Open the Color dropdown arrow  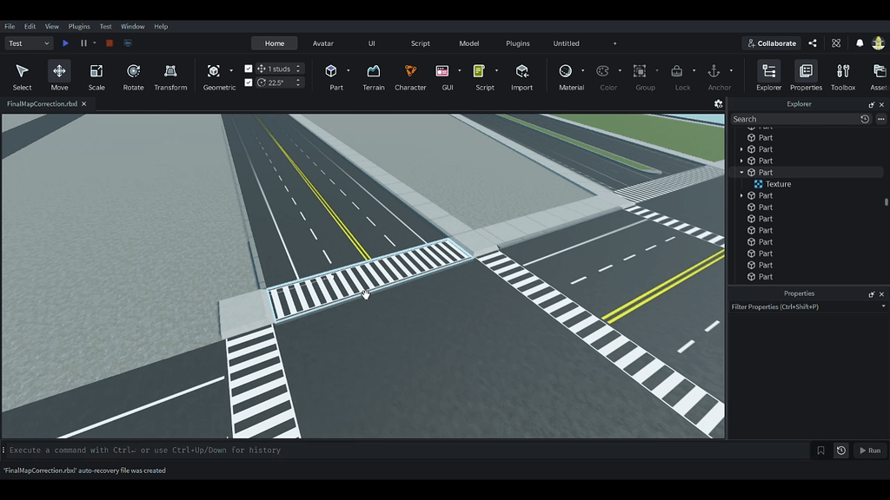tap(620, 71)
